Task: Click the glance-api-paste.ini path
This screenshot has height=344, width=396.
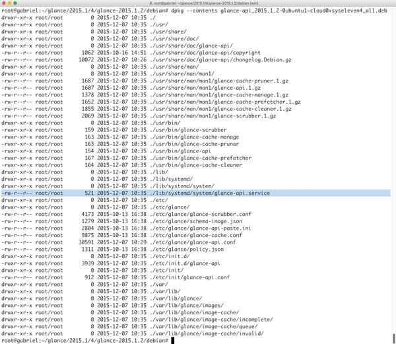Action: 201,228
